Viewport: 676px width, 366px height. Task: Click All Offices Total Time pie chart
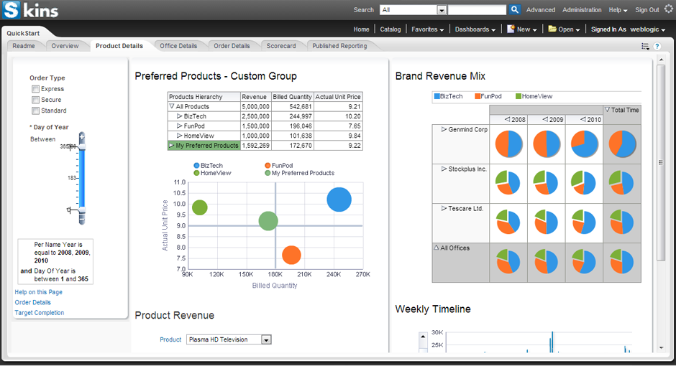pos(622,261)
